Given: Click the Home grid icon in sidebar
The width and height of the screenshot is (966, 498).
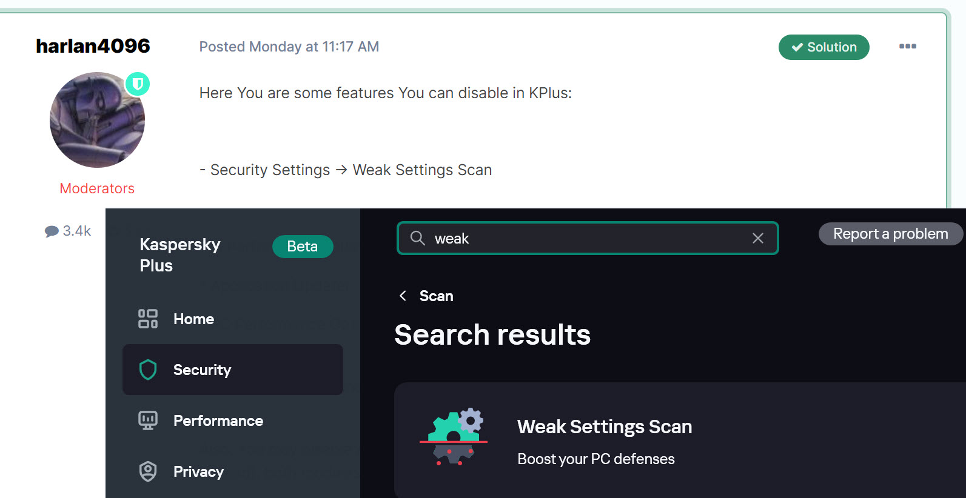Looking at the screenshot, I should (x=148, y=319).
